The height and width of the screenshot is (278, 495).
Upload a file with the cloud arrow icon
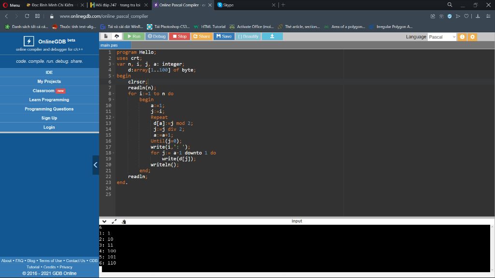pyautogui.click(x=117, y=36)
